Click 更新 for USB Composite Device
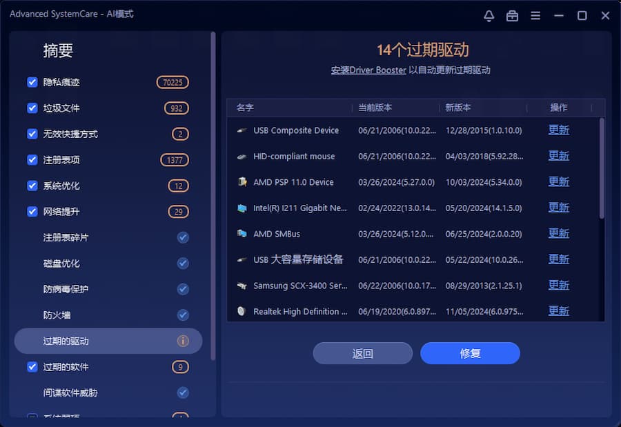 [x=558, y=130]
